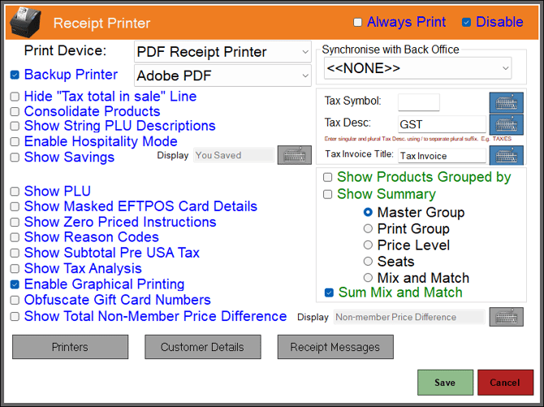The width and height of the screenshot is (544, 407).
Task: Open Receipt Messages button
Action: point(335,347)
